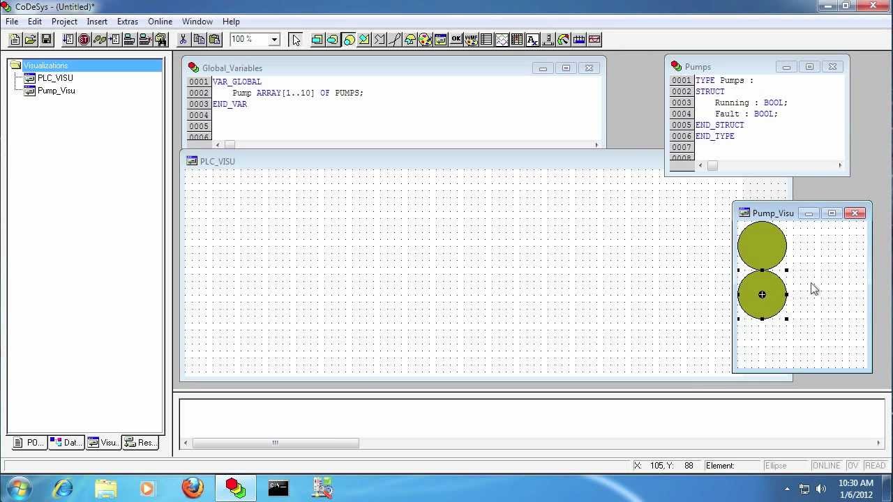The width and height of the screenshot is (893, 502).
Task: Insert a Bitmap with palette icon
Action: click(425, 40)
